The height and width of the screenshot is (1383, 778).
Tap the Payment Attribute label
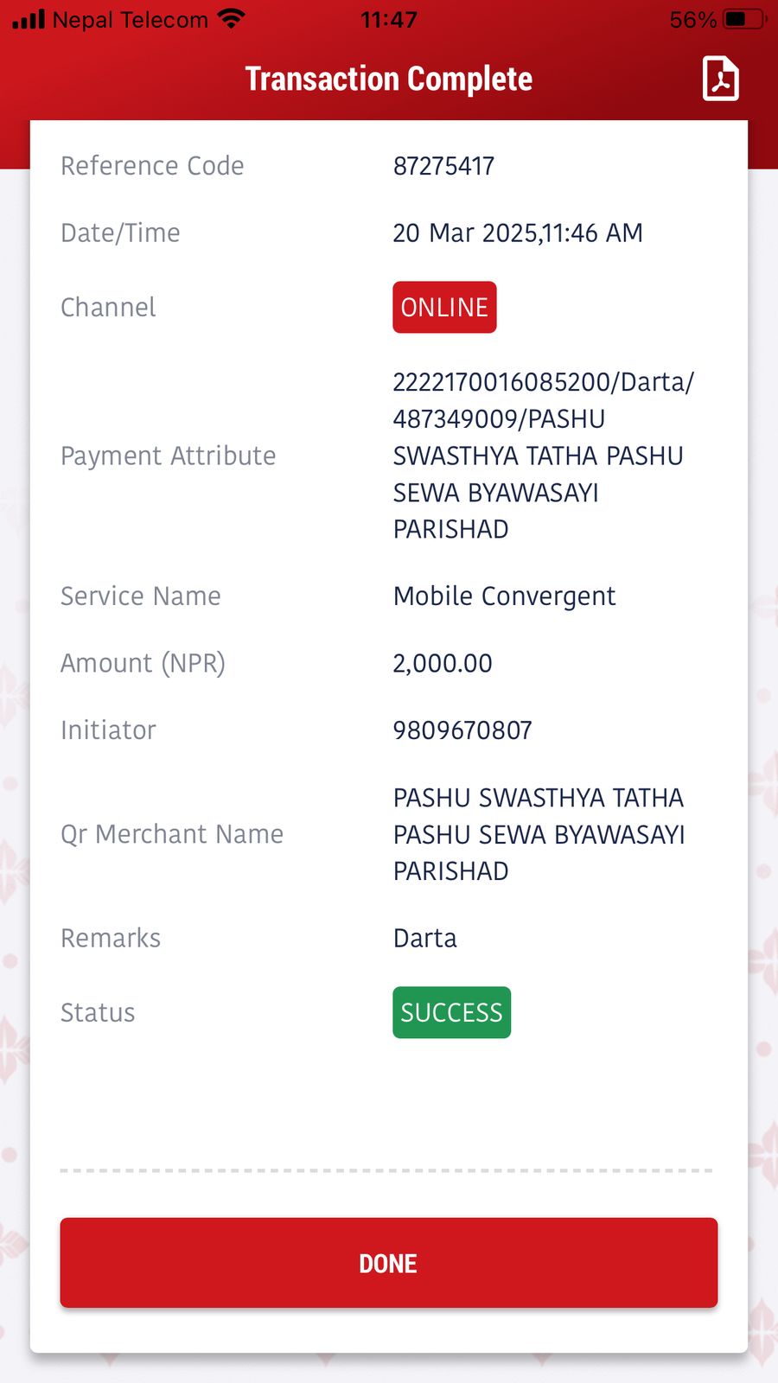pyautogui.click(x=168, y=456)
